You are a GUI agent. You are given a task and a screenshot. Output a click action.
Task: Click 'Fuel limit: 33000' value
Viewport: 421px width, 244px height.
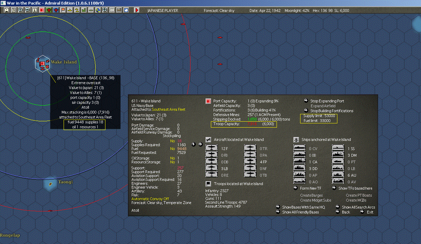317,121
